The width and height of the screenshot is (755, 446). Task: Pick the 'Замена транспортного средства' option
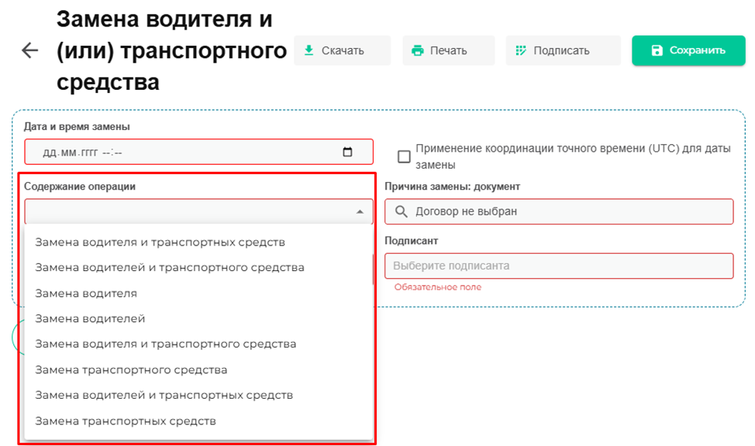pos(131,370)
